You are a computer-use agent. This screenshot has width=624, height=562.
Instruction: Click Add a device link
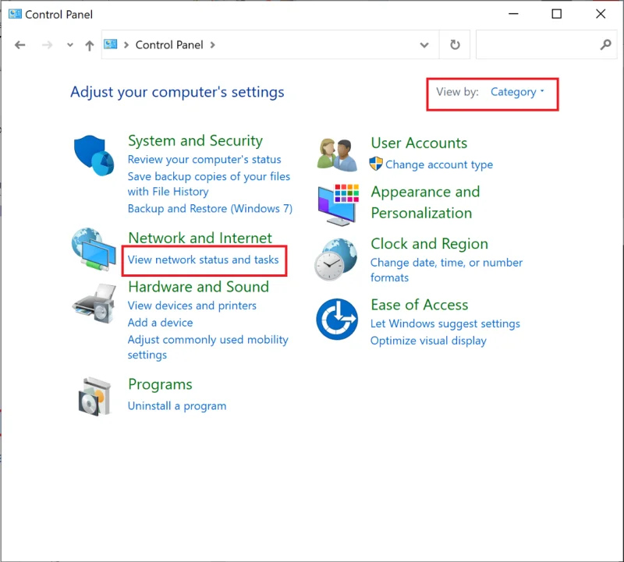(x=160, y=323)
